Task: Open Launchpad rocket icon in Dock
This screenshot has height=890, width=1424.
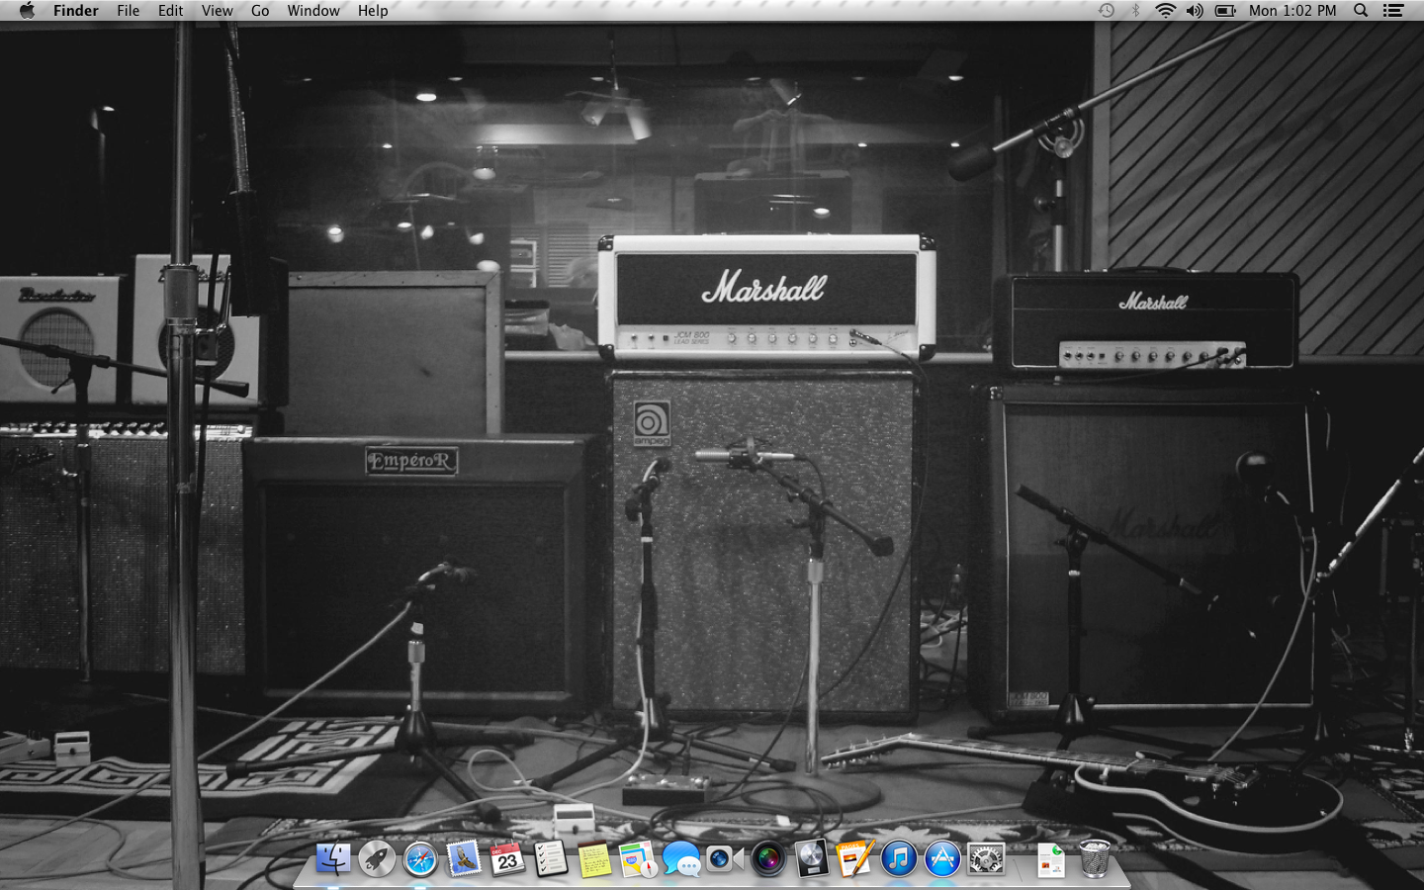Action: [377, 858]
